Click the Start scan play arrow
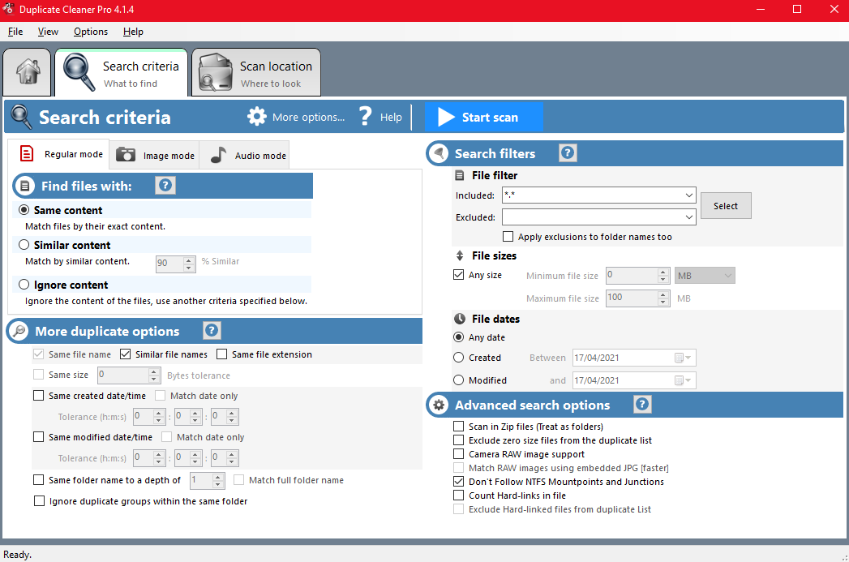This screenshot has width=849, height=562. click(446, 117)
